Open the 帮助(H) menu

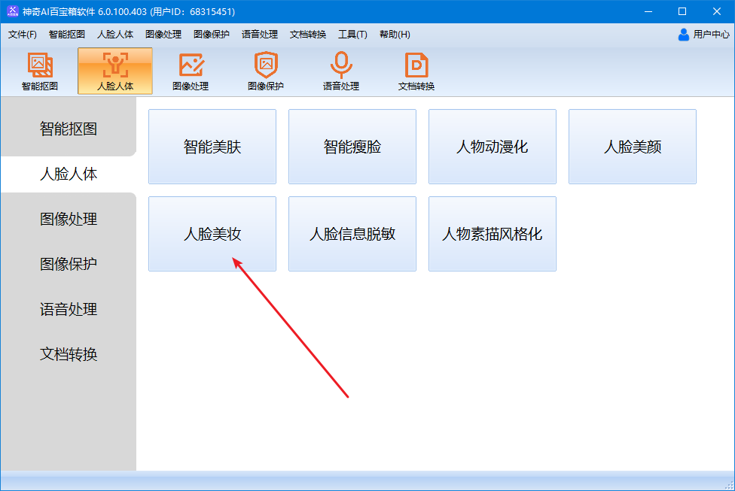395,34
